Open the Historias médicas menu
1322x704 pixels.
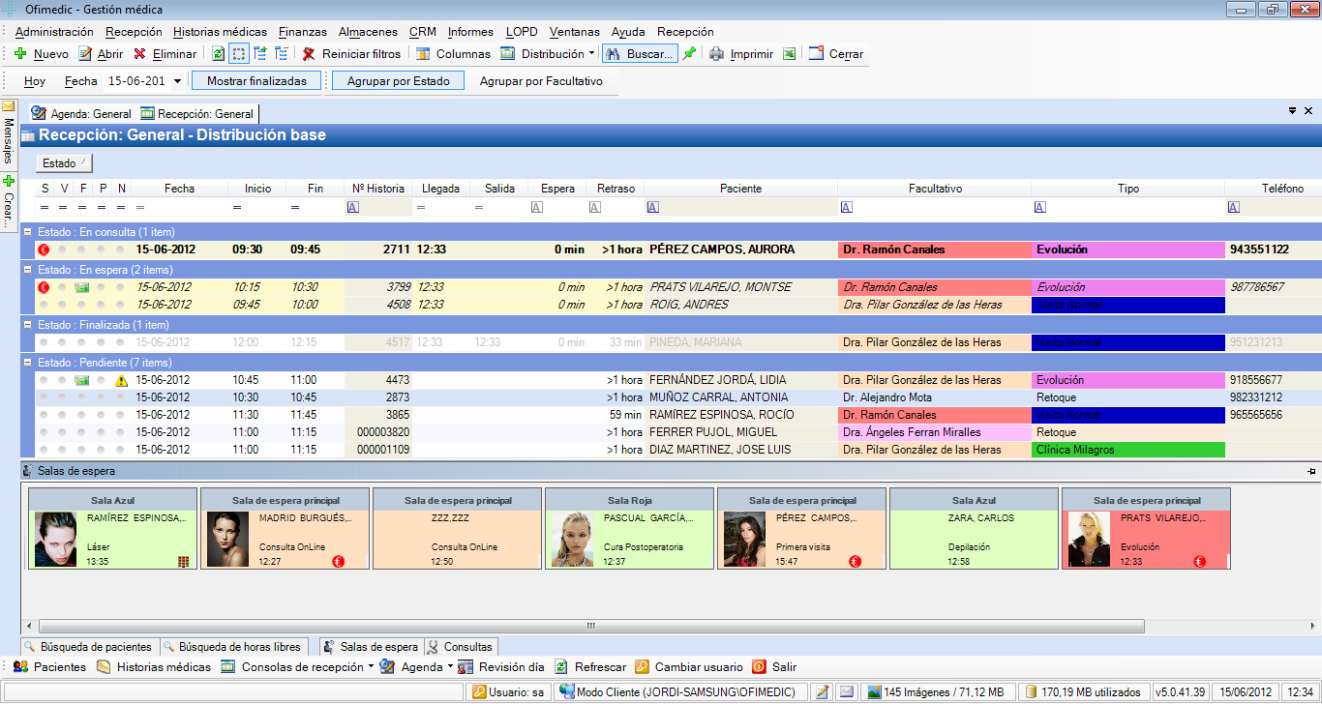click(220, 32)
